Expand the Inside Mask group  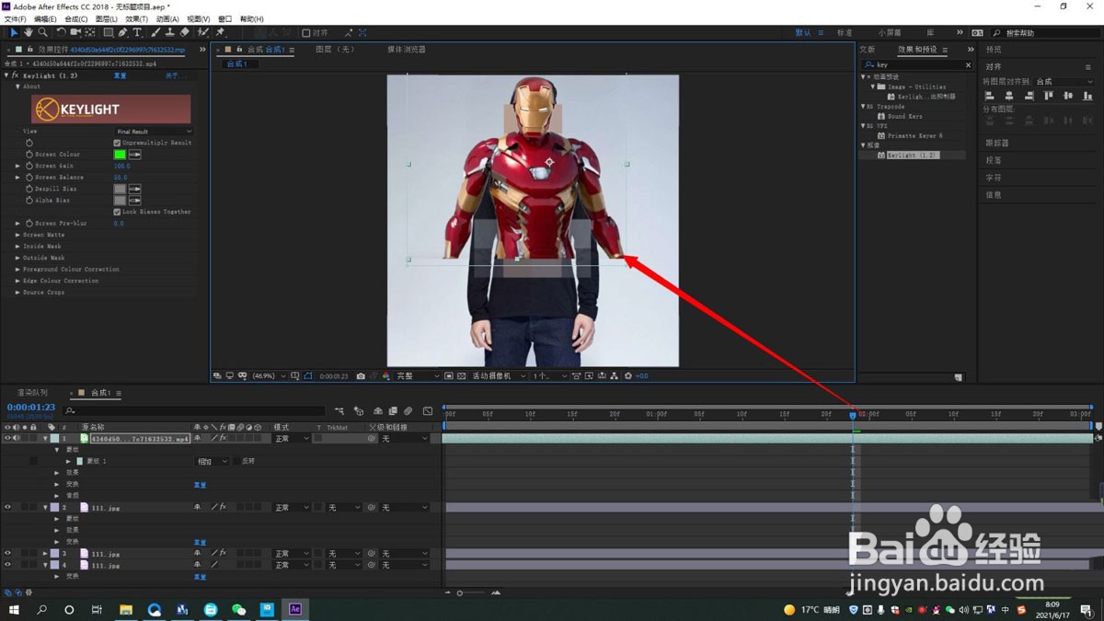17,247
